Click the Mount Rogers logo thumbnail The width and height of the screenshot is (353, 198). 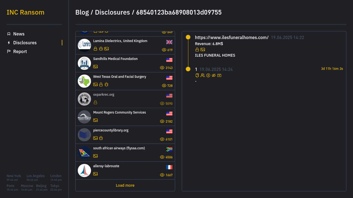84,117
